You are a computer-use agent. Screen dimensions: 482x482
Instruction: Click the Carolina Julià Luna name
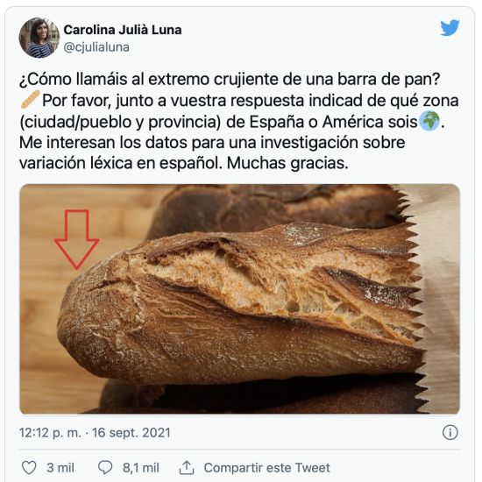coord(123,30)
